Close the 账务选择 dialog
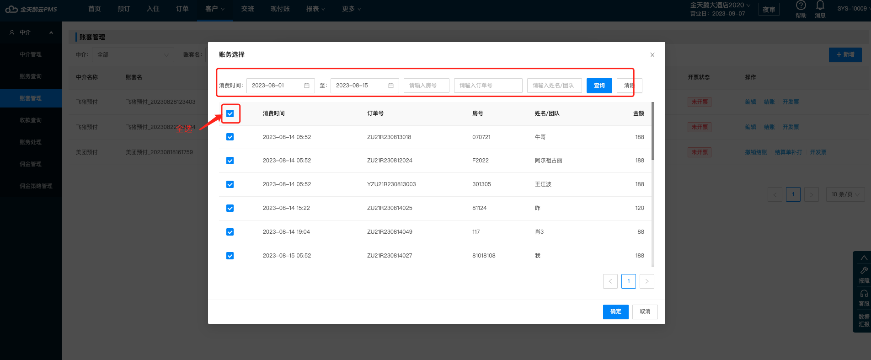The image size is (871, 360). [x=652, y=55]
